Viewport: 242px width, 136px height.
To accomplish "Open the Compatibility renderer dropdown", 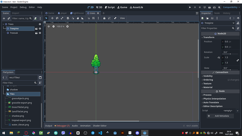I will click(x=231, y=7).
